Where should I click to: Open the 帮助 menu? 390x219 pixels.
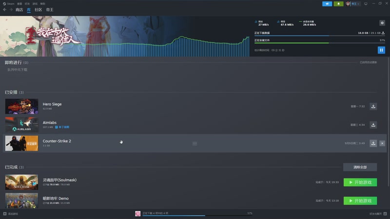point(42,4)
